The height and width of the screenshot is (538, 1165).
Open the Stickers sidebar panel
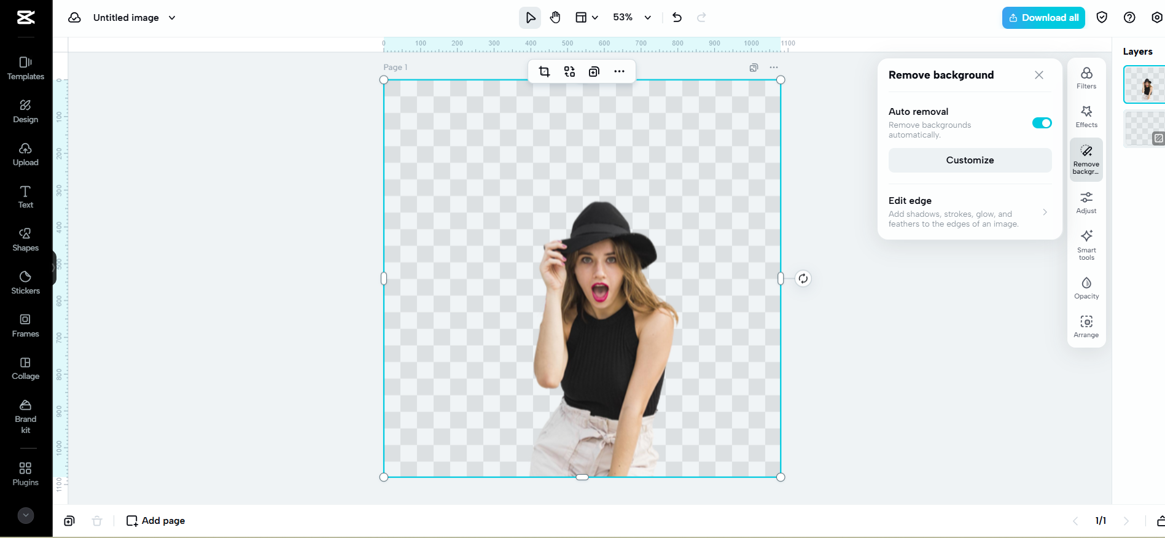[x=25, y=283]
